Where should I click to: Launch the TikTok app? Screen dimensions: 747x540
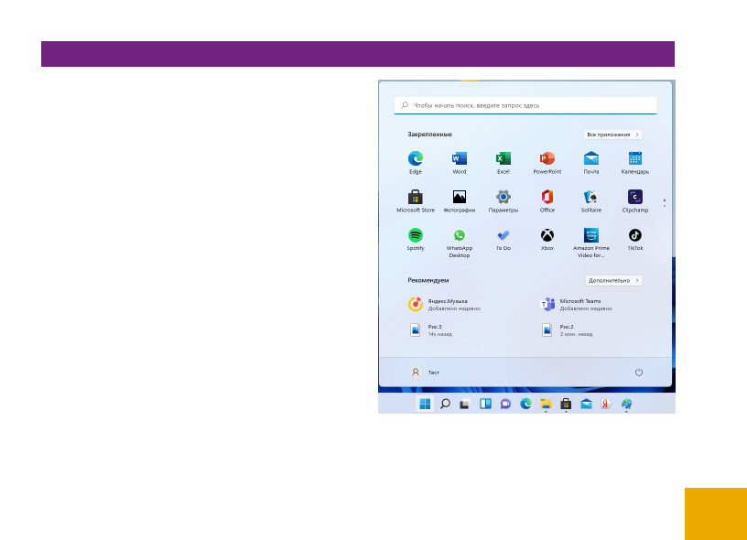(635, 236)
